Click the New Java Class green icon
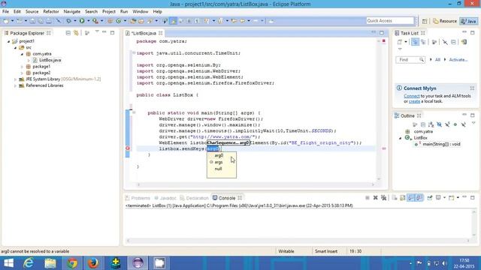This screenshot has height=270, width=481. [119, 21]
